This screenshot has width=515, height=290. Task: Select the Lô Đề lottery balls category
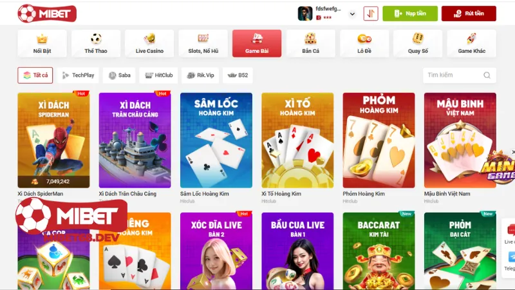[x=364, y=43]
